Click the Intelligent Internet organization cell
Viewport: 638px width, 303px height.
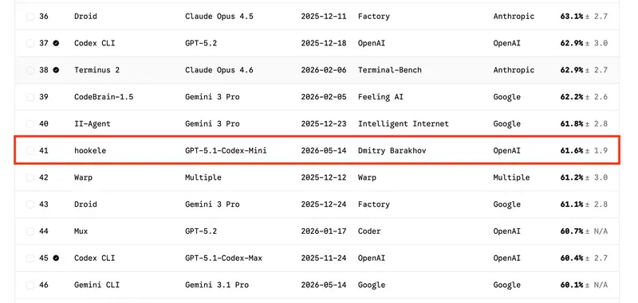[404, 124]
